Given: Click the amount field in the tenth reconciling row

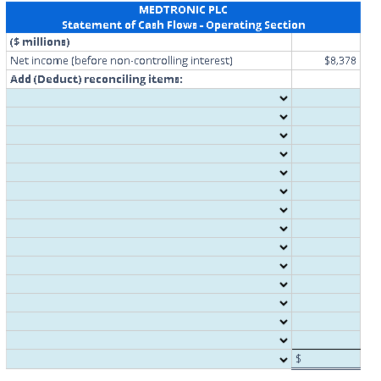Looking at the screenshot, I should point(326,266).
